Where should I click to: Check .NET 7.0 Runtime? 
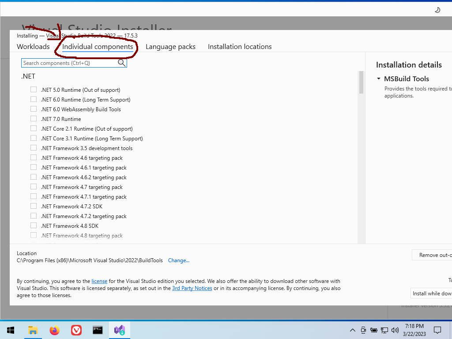click(x=34, y=119)
